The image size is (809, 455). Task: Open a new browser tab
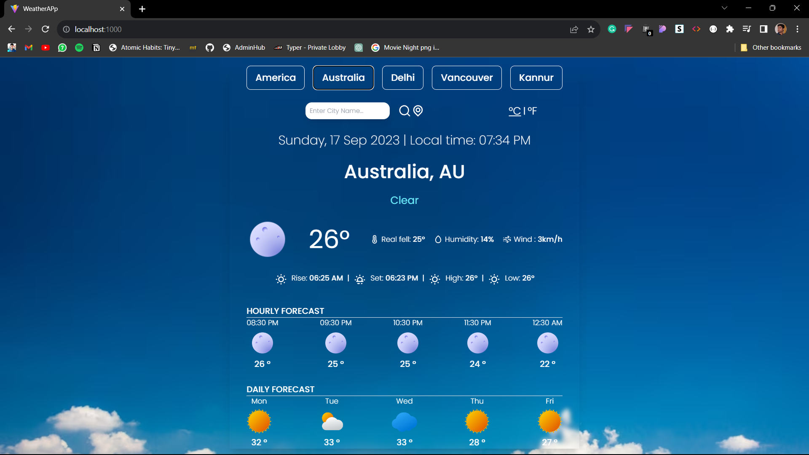(142, 9)
